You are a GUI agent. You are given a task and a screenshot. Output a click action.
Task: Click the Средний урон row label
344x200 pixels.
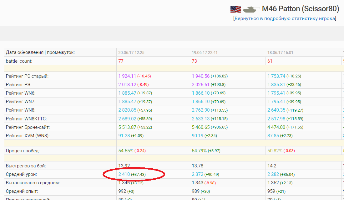coord(21,174)
